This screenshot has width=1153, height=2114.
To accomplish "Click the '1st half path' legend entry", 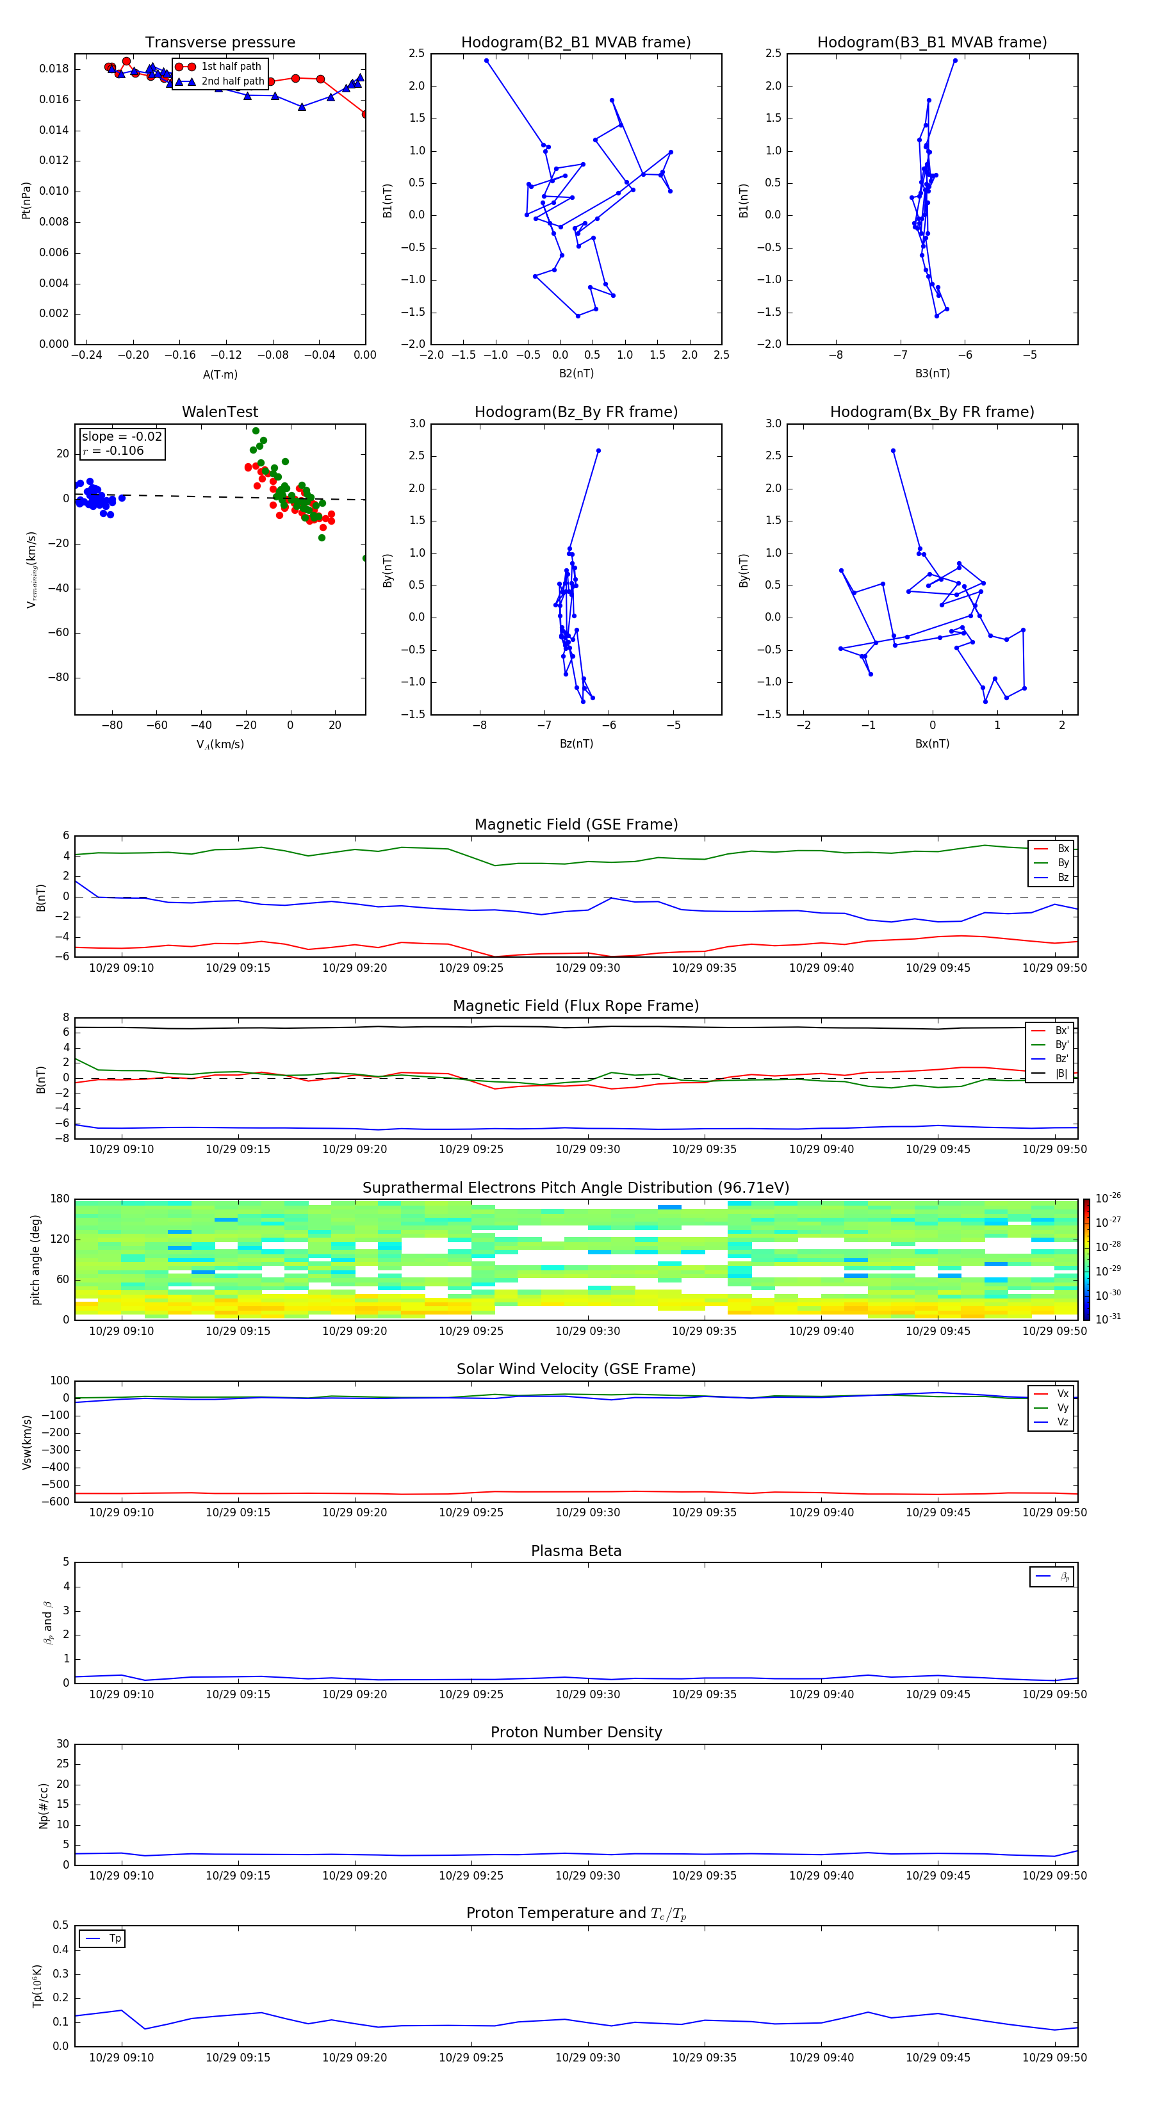I will (x=219, y=67).
